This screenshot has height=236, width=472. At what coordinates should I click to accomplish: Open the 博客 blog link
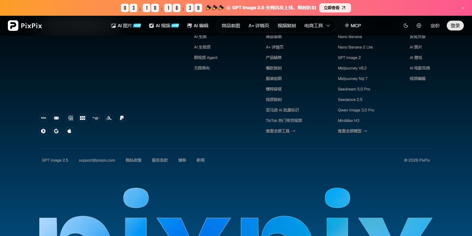point(182,160)
